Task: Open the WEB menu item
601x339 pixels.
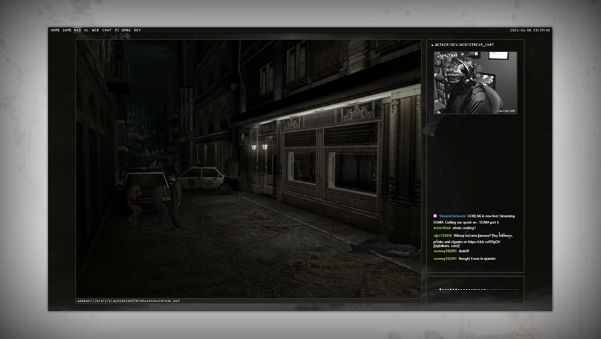Action: point(95,30)
